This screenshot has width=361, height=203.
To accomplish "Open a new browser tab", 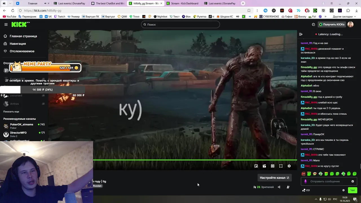I will click(243, 3).
